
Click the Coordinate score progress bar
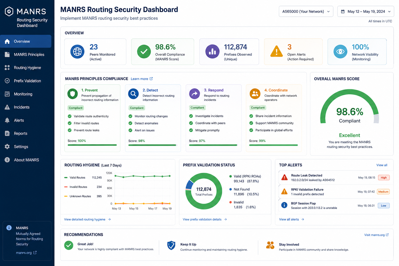point(274,145)
